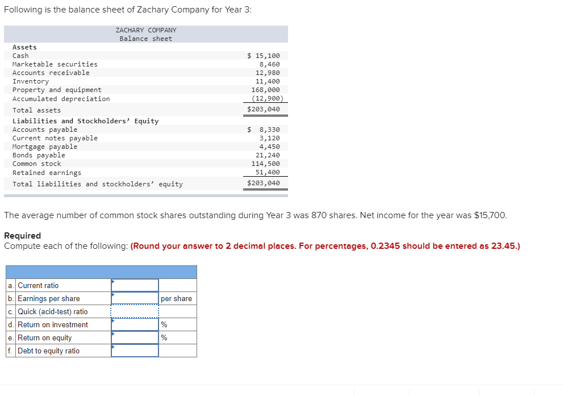
Task: Click the Return on investment answer field
Action: click(135, 324)
